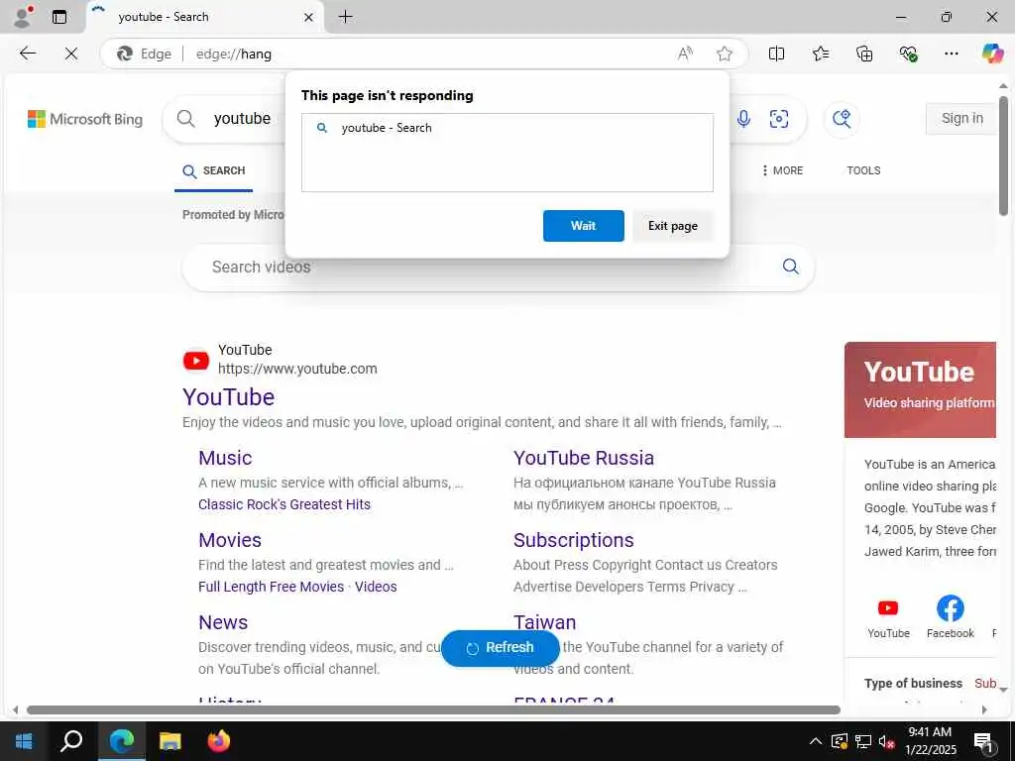Image resolution: width=1015 pixels, height=761 pixels.
Task: Stop loading with the X button
Action: (71, 54)
